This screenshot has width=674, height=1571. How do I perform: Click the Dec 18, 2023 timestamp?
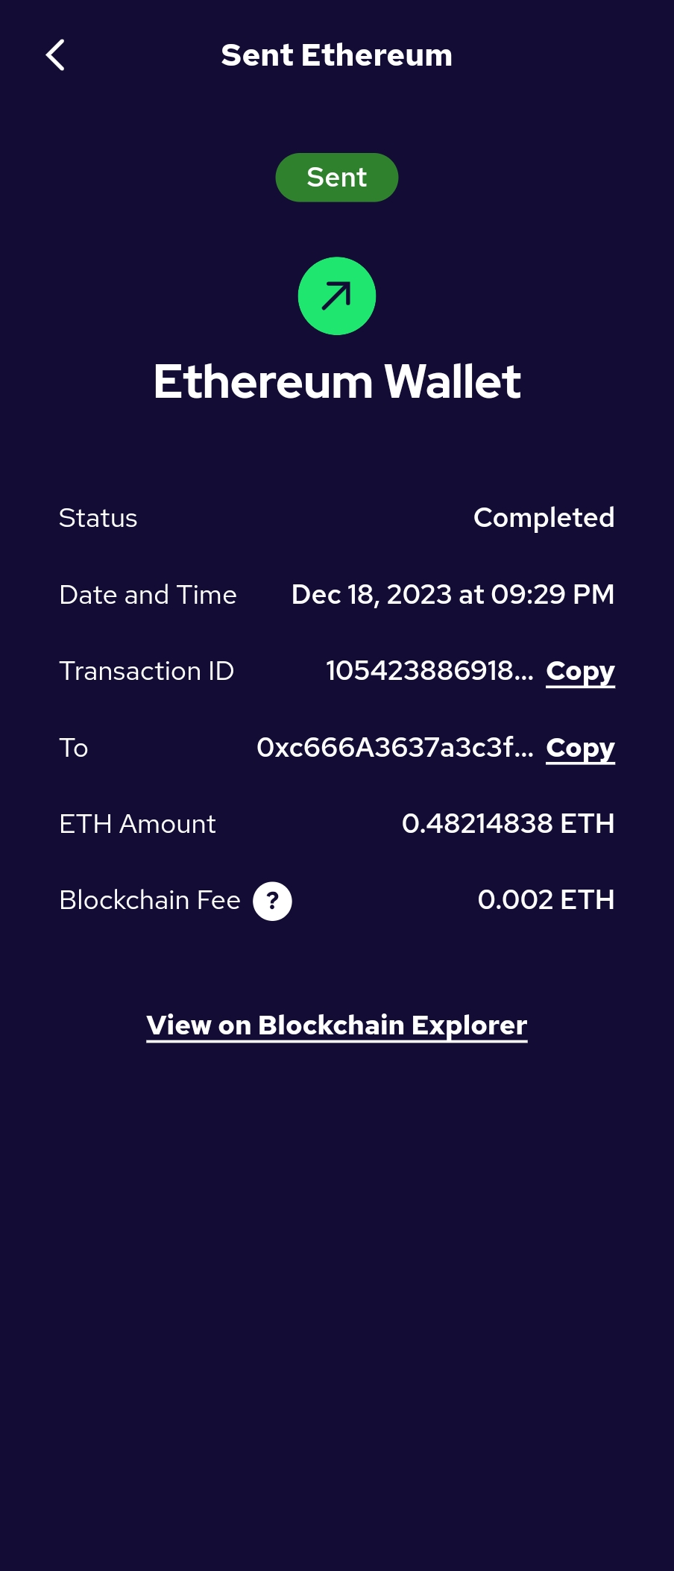pyautogui.click(x=453, y=595)
